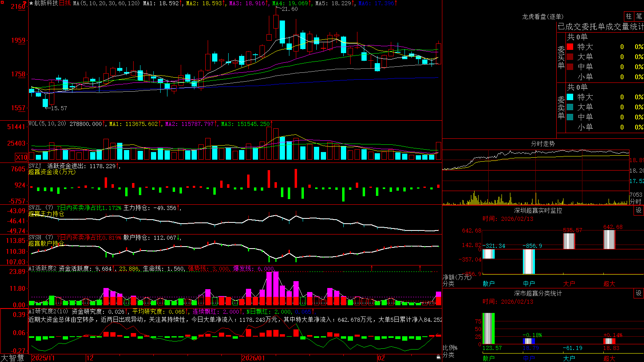Click the red 特大 buy-order swatch

(570, 47)
